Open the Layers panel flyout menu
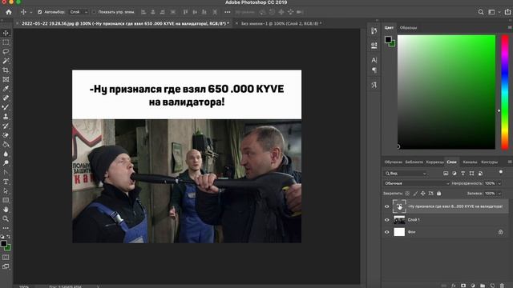This screenshot has width=513, height=288. click(x=510, y=162)
